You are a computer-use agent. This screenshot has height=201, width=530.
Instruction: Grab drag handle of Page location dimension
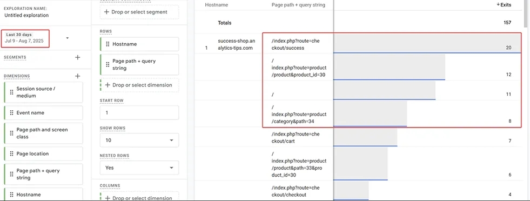click(x=11, y=153)
